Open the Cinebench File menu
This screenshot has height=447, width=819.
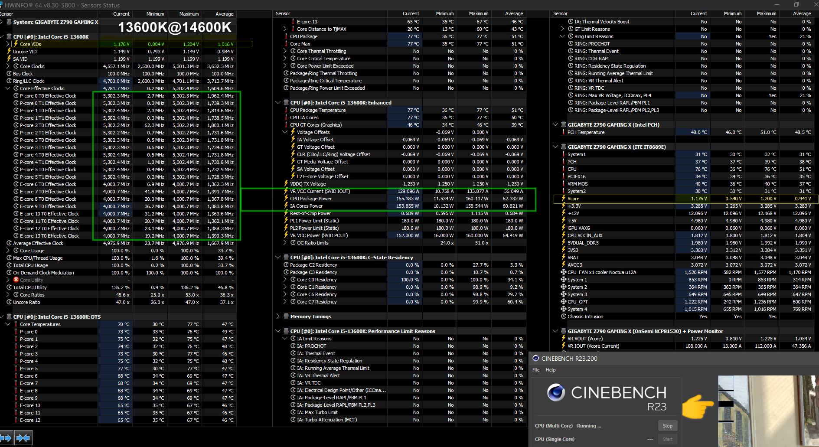point(536,370)
